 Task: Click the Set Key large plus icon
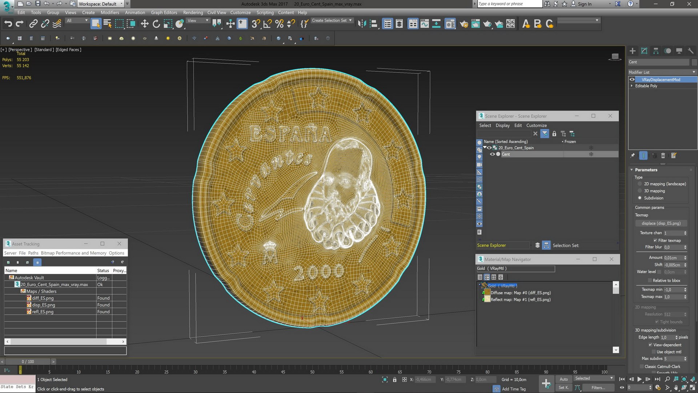(546, 384)
